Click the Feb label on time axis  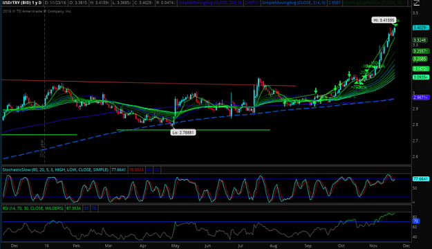(76, 246)
